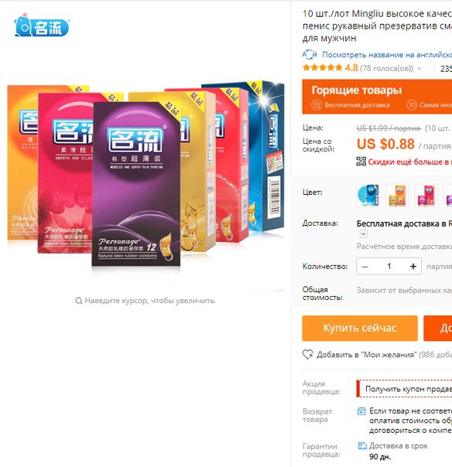Screen dimensions: 452x467
Task: Decrease quantity with minus button
Action: click(365, 266)
